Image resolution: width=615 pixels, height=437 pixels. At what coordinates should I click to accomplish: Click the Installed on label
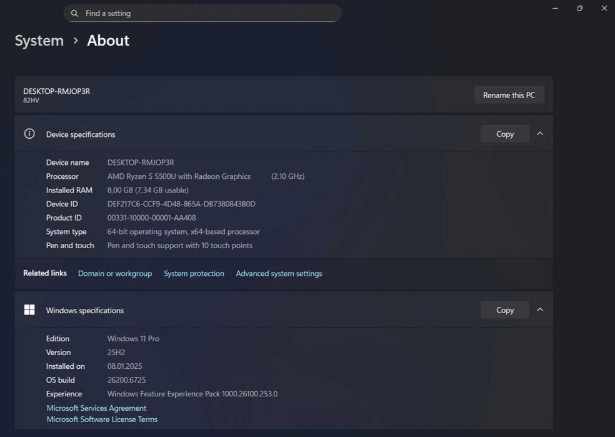66,366
